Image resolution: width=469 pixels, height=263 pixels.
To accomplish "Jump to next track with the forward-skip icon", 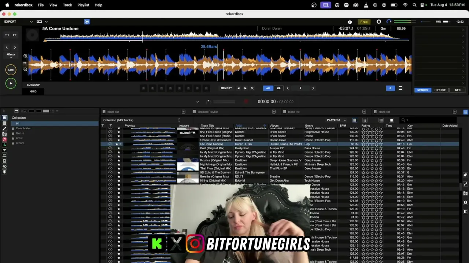I will pos(15,35).
